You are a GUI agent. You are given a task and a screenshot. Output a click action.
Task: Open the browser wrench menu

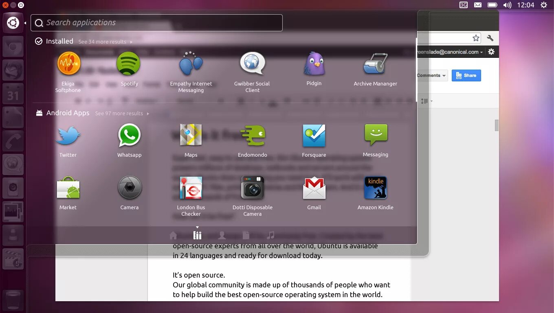pos(490,38)
